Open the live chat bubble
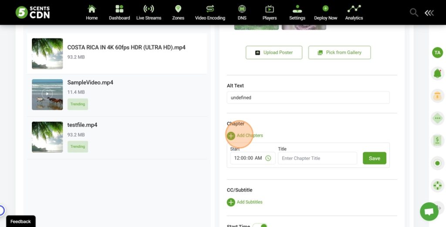This screenshot has height=227, width=446. tap(429, 212)
